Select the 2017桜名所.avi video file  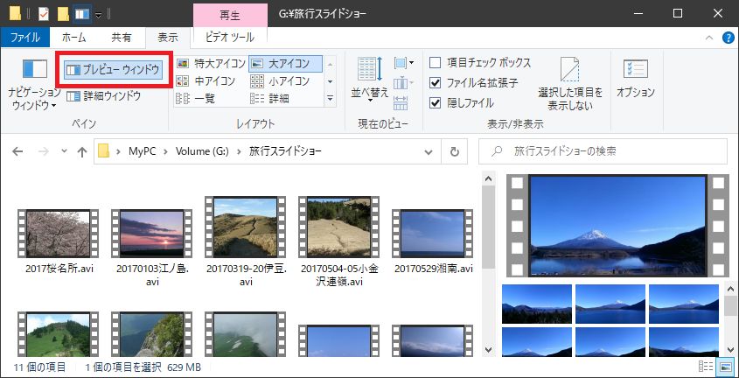59,241
